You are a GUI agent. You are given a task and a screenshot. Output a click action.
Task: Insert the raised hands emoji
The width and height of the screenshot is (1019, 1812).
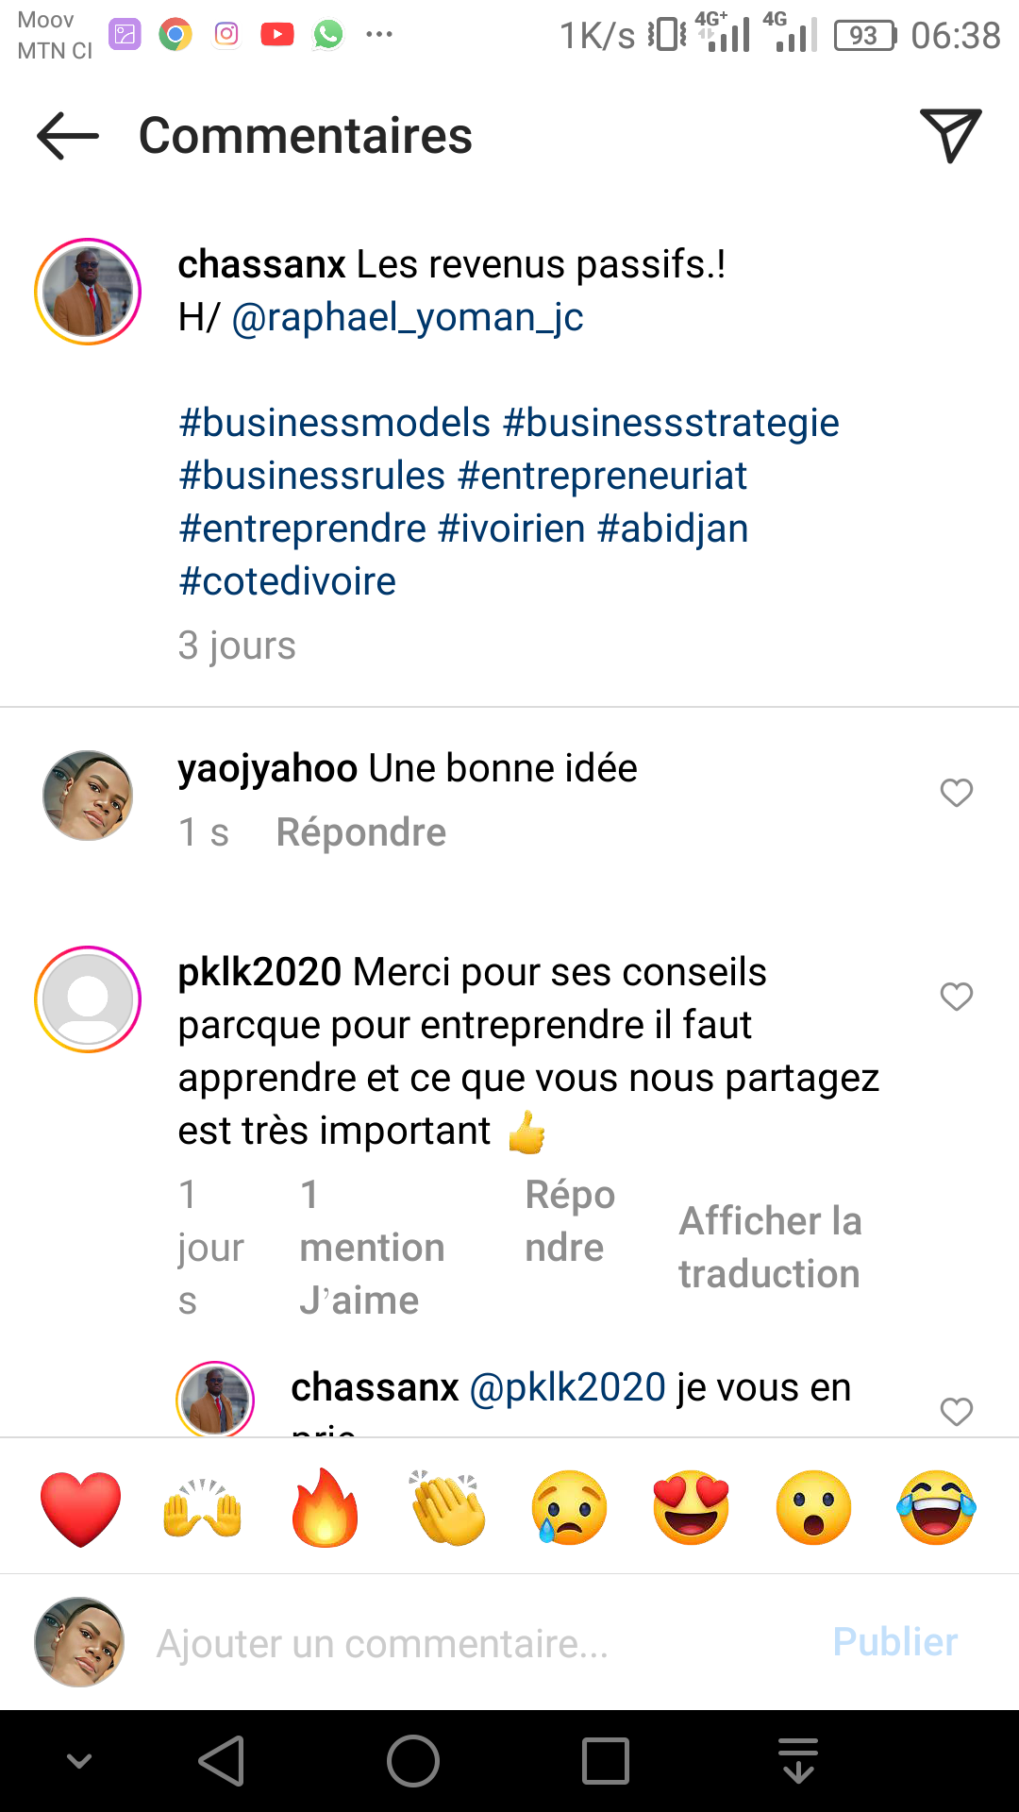click(203, 1507)
